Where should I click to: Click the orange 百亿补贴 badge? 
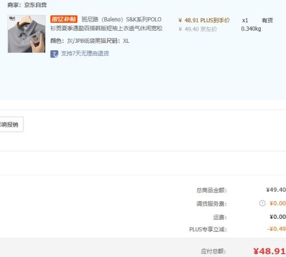pos(63,19)
